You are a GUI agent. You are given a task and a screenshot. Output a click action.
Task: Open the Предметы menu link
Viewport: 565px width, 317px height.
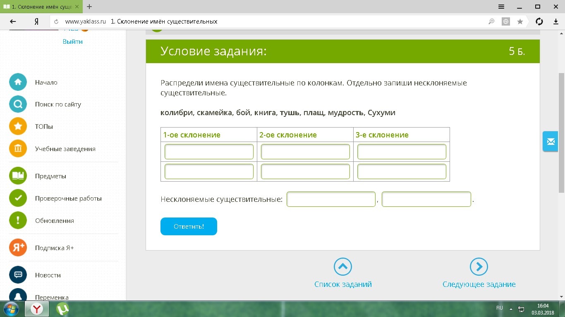coord(50,176)
